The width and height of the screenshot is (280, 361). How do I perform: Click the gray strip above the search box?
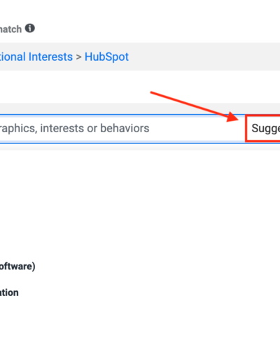pyautogui.click(x=140, y=108)
